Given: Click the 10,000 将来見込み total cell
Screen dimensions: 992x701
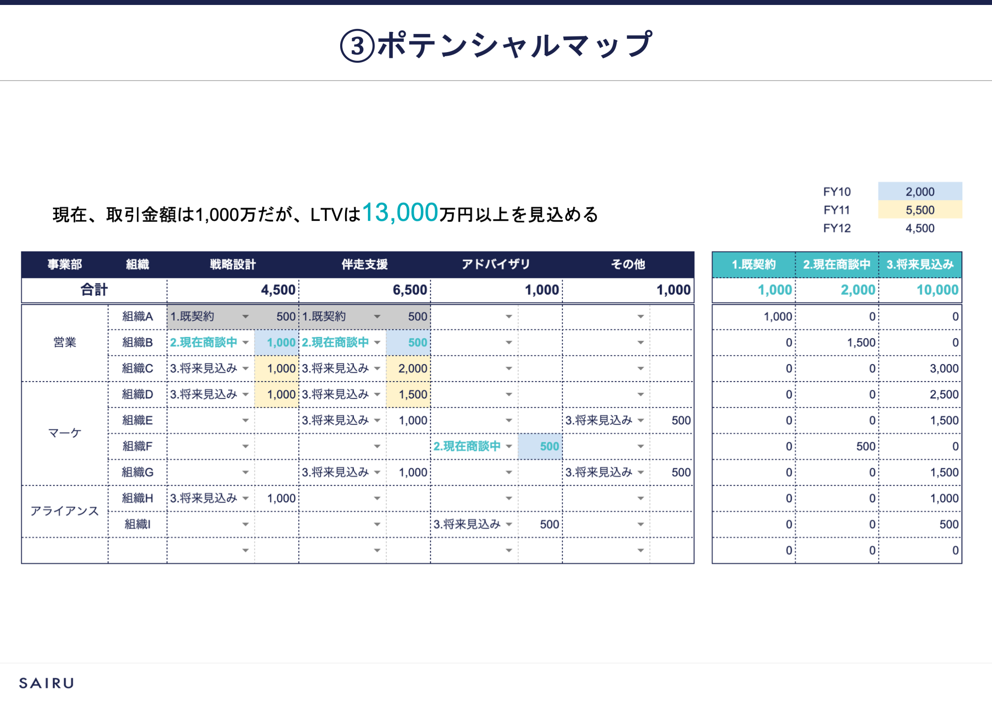Looking at the screenshot, I should [x=937, y=290].
